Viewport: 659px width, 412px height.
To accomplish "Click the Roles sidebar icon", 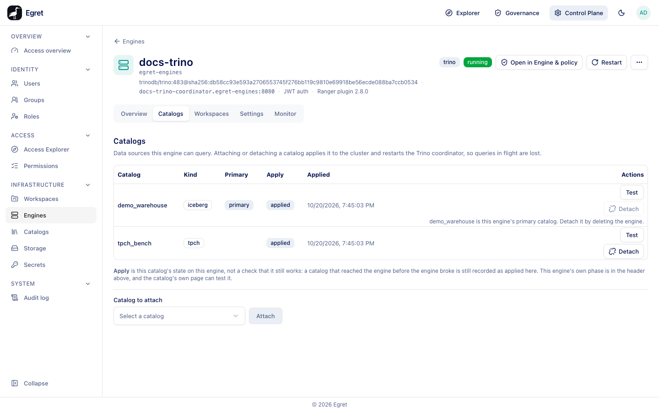I will [x=15, y=117].
